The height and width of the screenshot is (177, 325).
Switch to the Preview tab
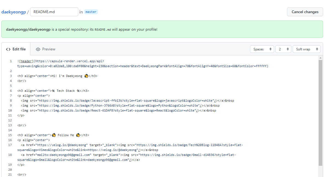(45, 49)
